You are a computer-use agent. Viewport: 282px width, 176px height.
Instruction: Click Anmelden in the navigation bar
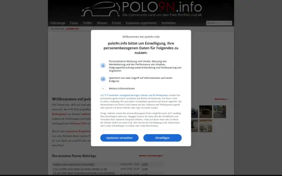click(x=169, y=23)
